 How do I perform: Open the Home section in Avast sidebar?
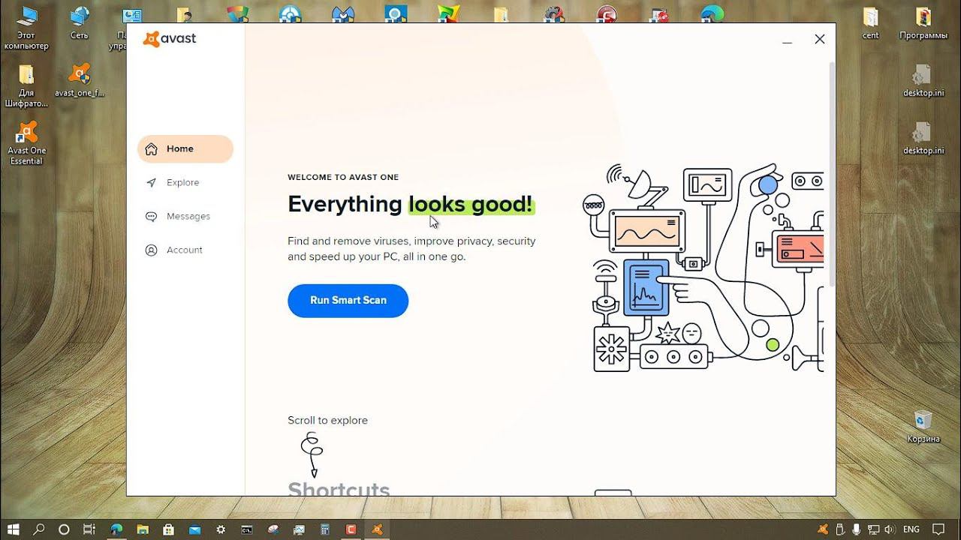tap(185, 148)
